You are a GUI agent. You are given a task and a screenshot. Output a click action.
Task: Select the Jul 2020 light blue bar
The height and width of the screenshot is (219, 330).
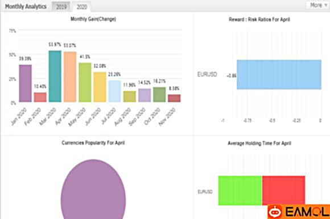[115, 91]
